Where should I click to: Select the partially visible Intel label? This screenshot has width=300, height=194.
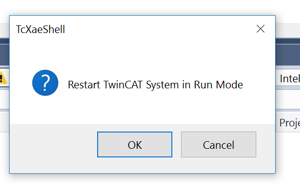tap(290, 79)
